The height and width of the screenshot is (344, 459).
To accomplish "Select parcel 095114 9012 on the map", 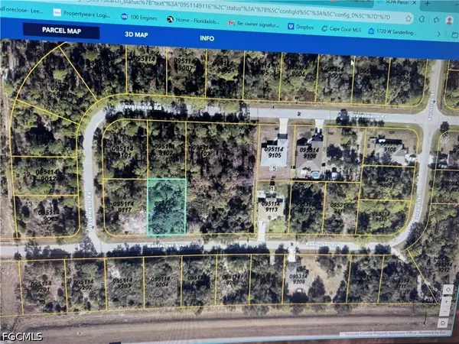I will pos(46,175).
